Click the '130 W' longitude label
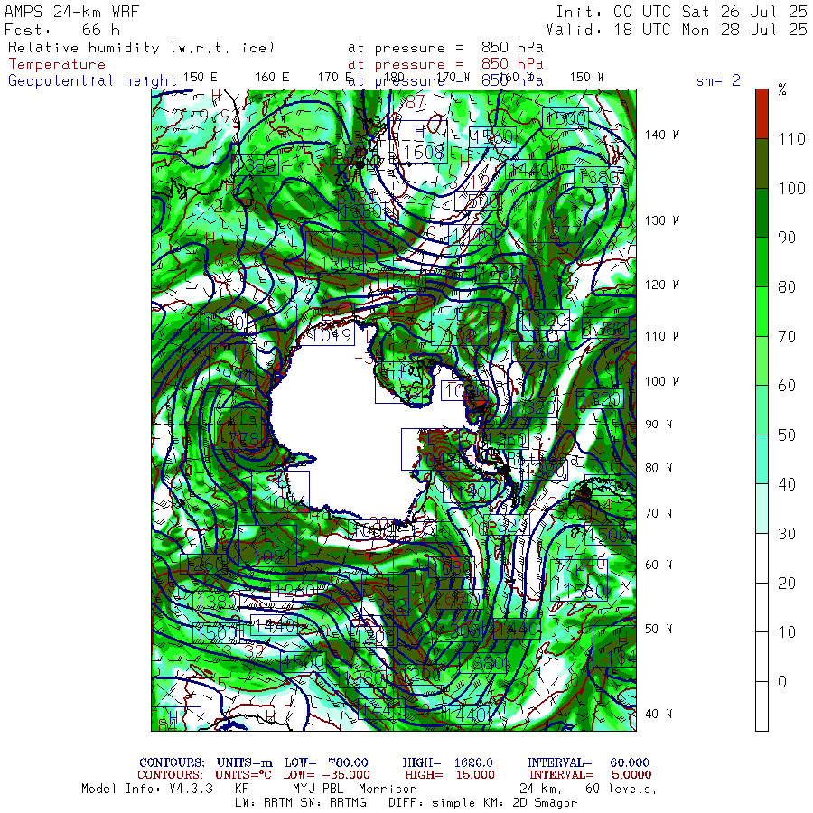This screenshot has width=813, height=813. pyautogui.click(x=661, y=221)
